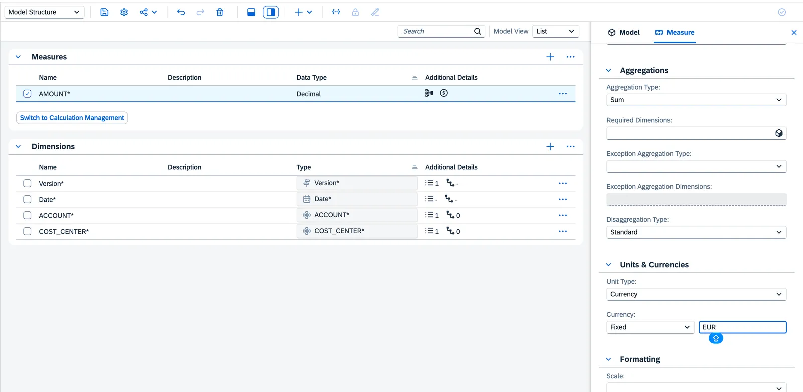The image size is (803, 392).
Task: Open the Model Structure workspace dropdown
Action: point(44,12)
